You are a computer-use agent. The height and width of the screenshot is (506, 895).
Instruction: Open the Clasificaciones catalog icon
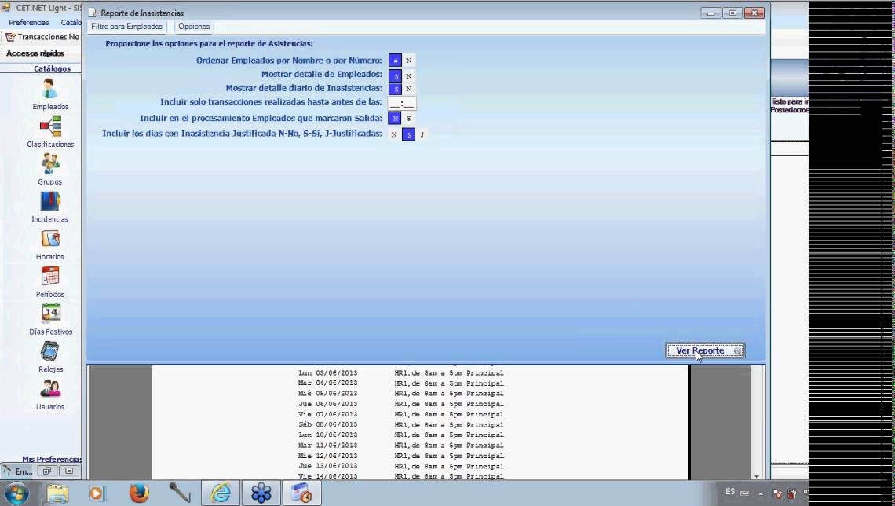click(50, 126)
